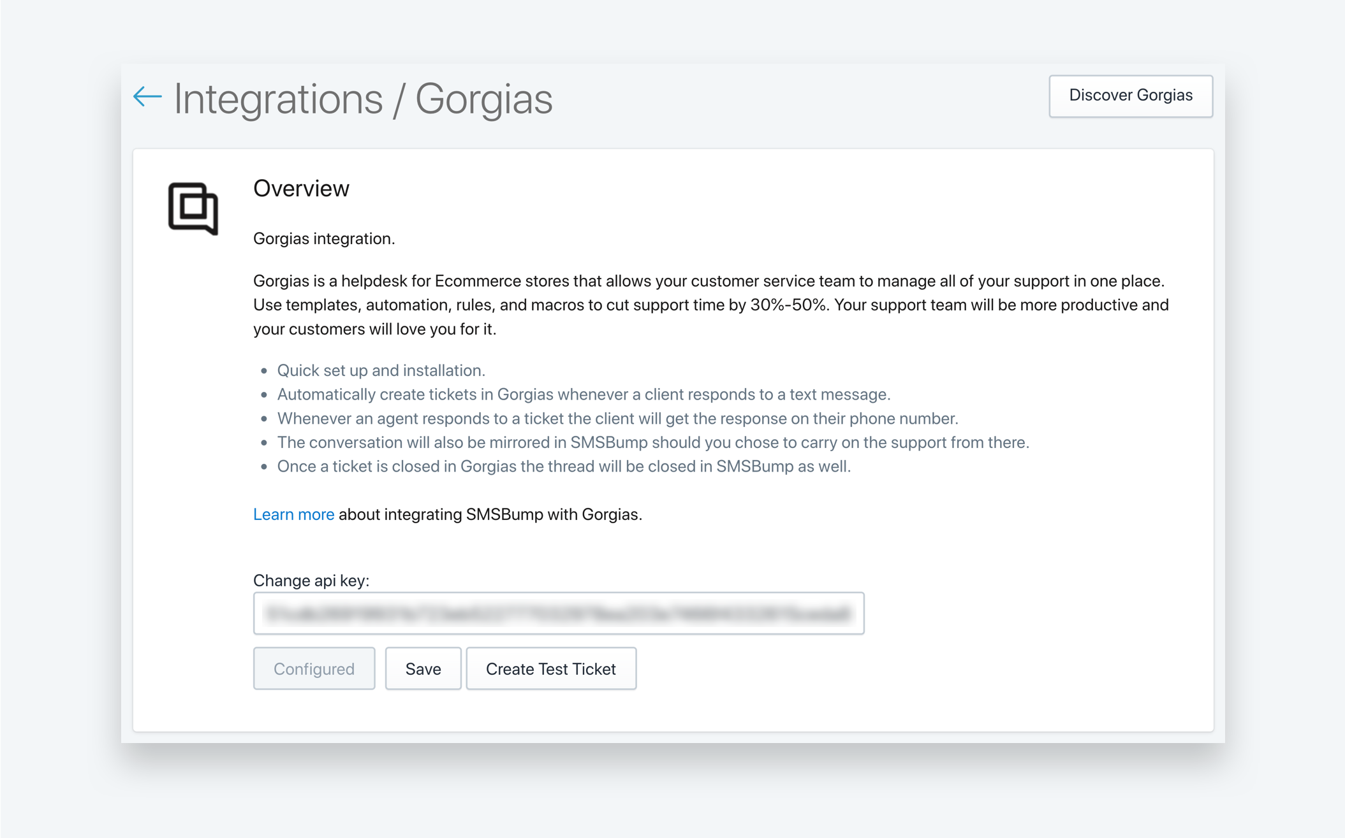Click the 'Whenever an agent responds' bullet

point(617,419)
